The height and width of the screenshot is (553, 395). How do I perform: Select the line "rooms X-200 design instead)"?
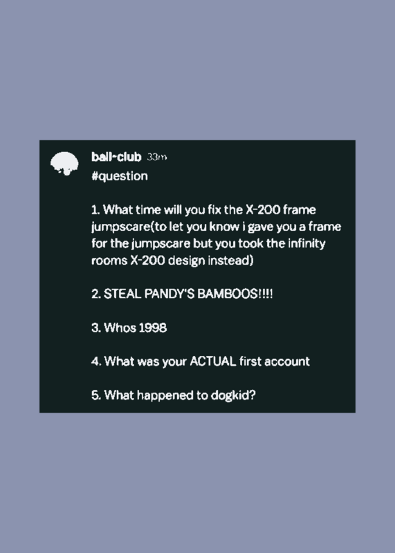(172, 261)
